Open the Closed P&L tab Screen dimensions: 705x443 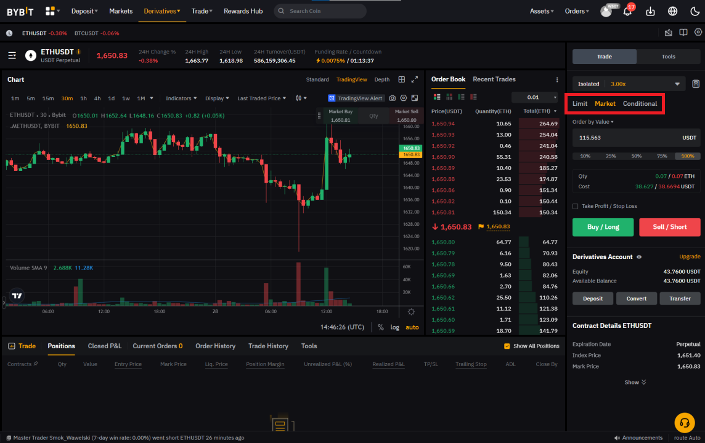(104, 346)
